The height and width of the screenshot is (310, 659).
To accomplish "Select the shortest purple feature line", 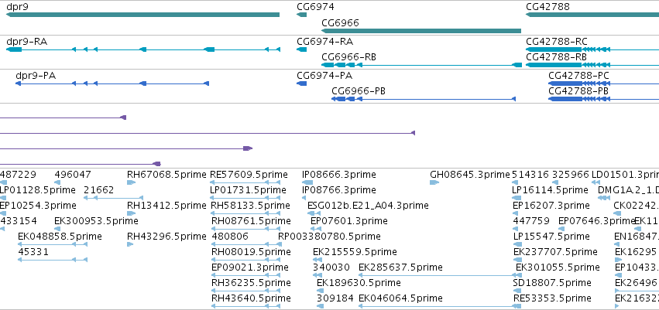I will tap(63, 118).
